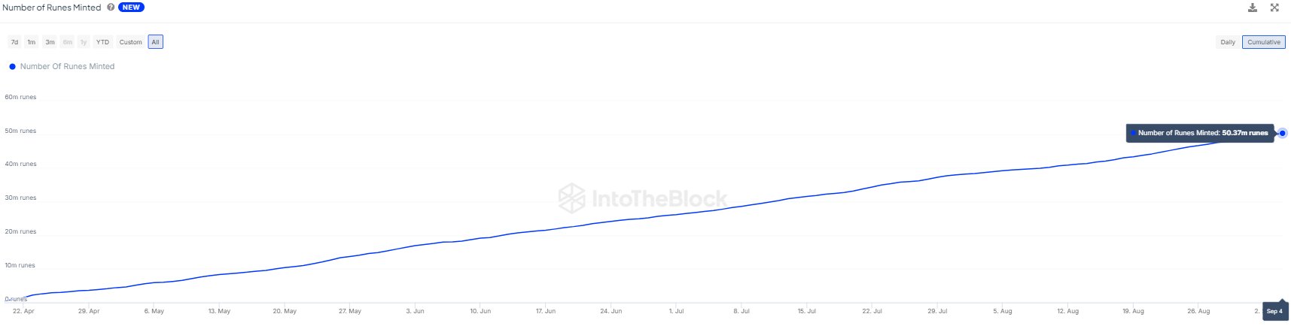1291x326 pixels.
Task: Click the Sep 4 date marker
Action: click(1274, 311)
